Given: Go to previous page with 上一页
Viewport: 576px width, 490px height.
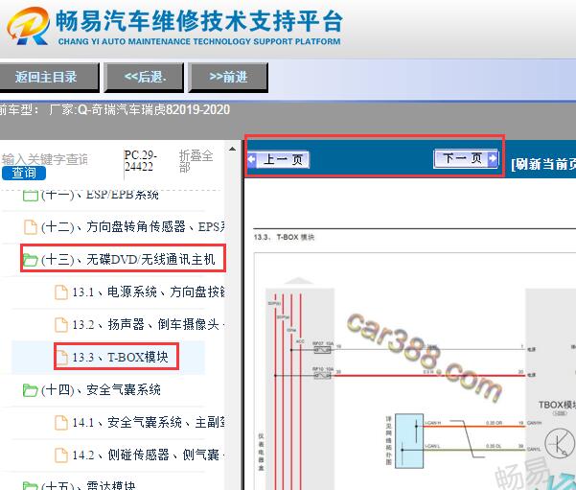Looking at the screenshot, I should click(x=279, y=159).
